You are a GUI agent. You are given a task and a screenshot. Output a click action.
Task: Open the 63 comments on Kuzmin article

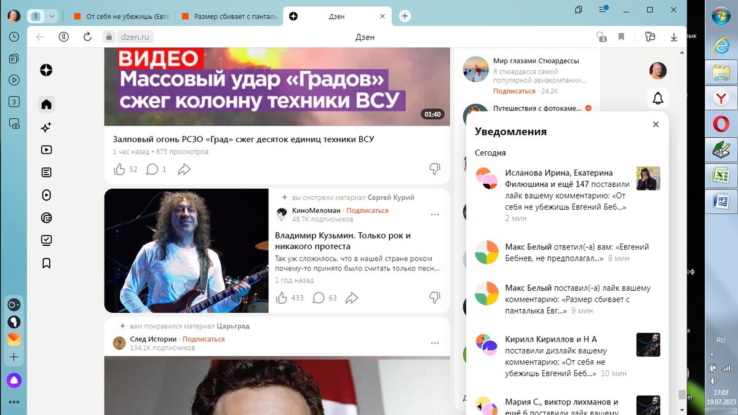[x=325, y=298]
